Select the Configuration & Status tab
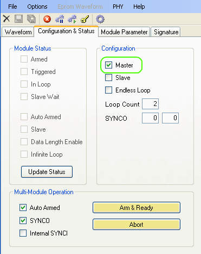This screenshot has width=201, height=254. [66, 31]
